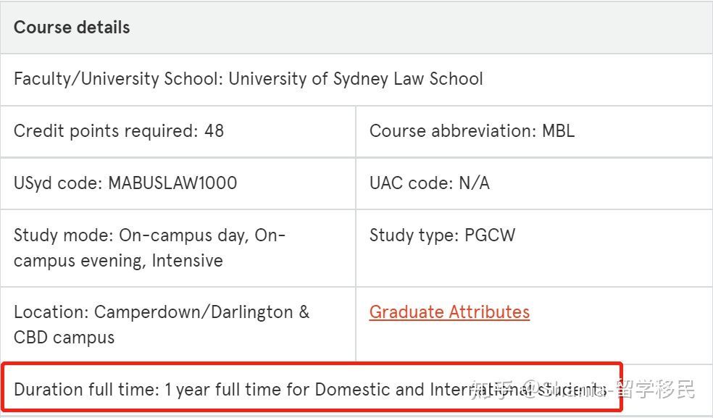Click the N/A value for UAC code

(475, 183)
